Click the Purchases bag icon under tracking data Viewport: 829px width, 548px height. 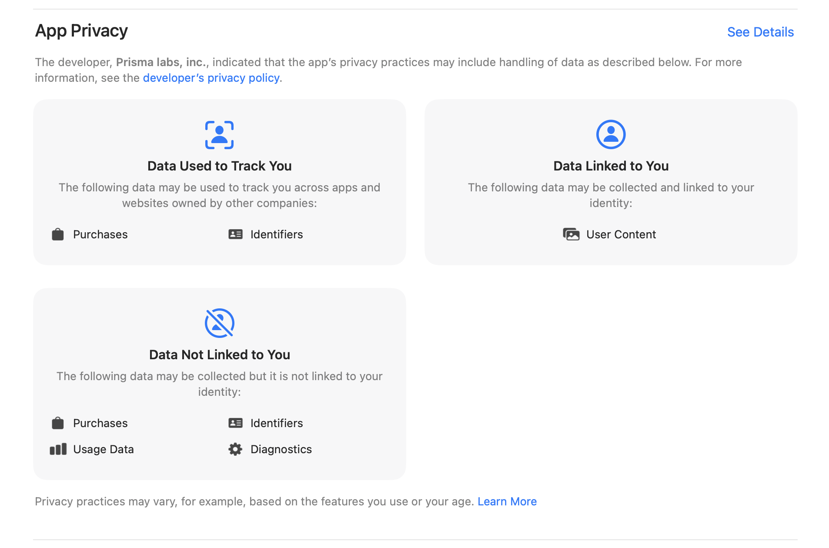[x=58, y=234]
